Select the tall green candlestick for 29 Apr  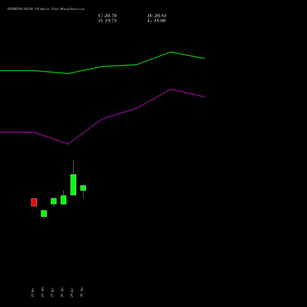coord(73,185)
